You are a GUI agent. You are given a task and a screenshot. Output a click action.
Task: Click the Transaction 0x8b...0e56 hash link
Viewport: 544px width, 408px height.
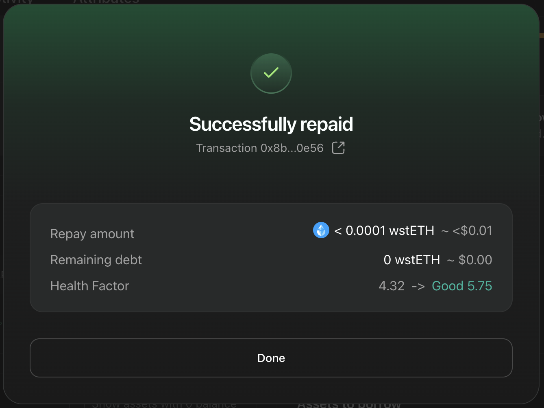click(260, 148)
